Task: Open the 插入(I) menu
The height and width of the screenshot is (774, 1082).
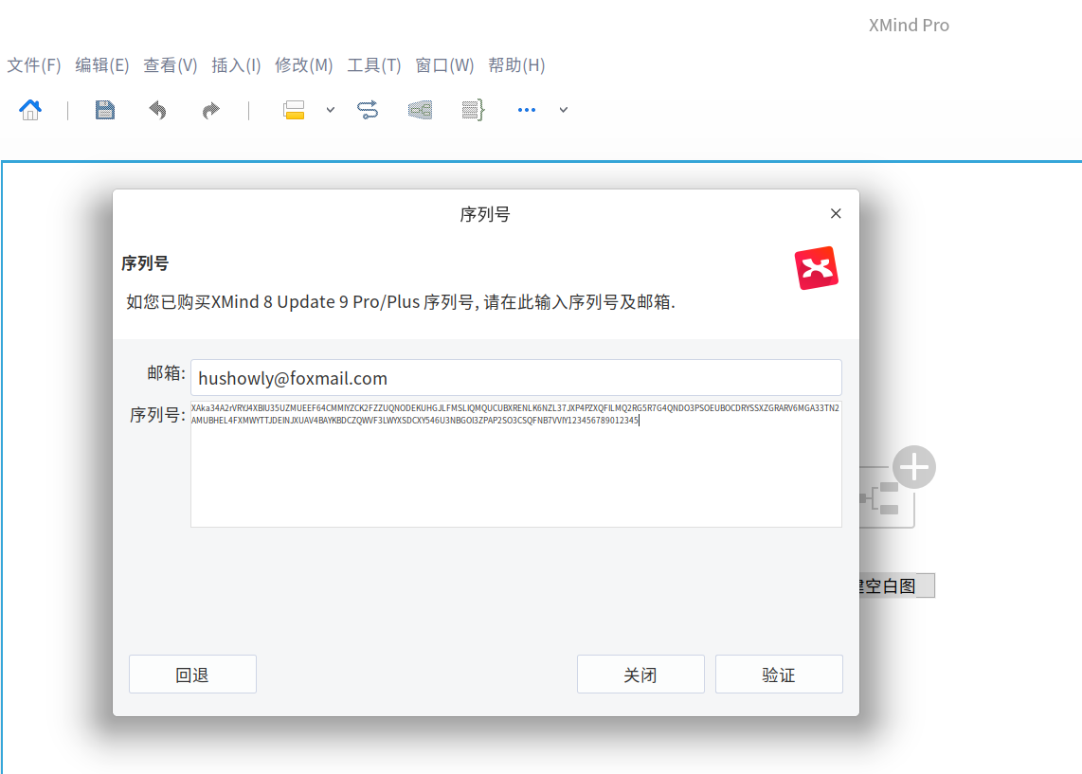Action: [x=236, y=65]
